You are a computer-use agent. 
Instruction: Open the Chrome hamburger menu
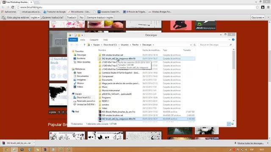point(268,7)
